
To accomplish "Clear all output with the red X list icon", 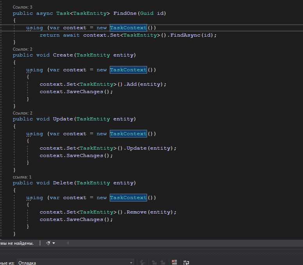I will coord(174,263).
